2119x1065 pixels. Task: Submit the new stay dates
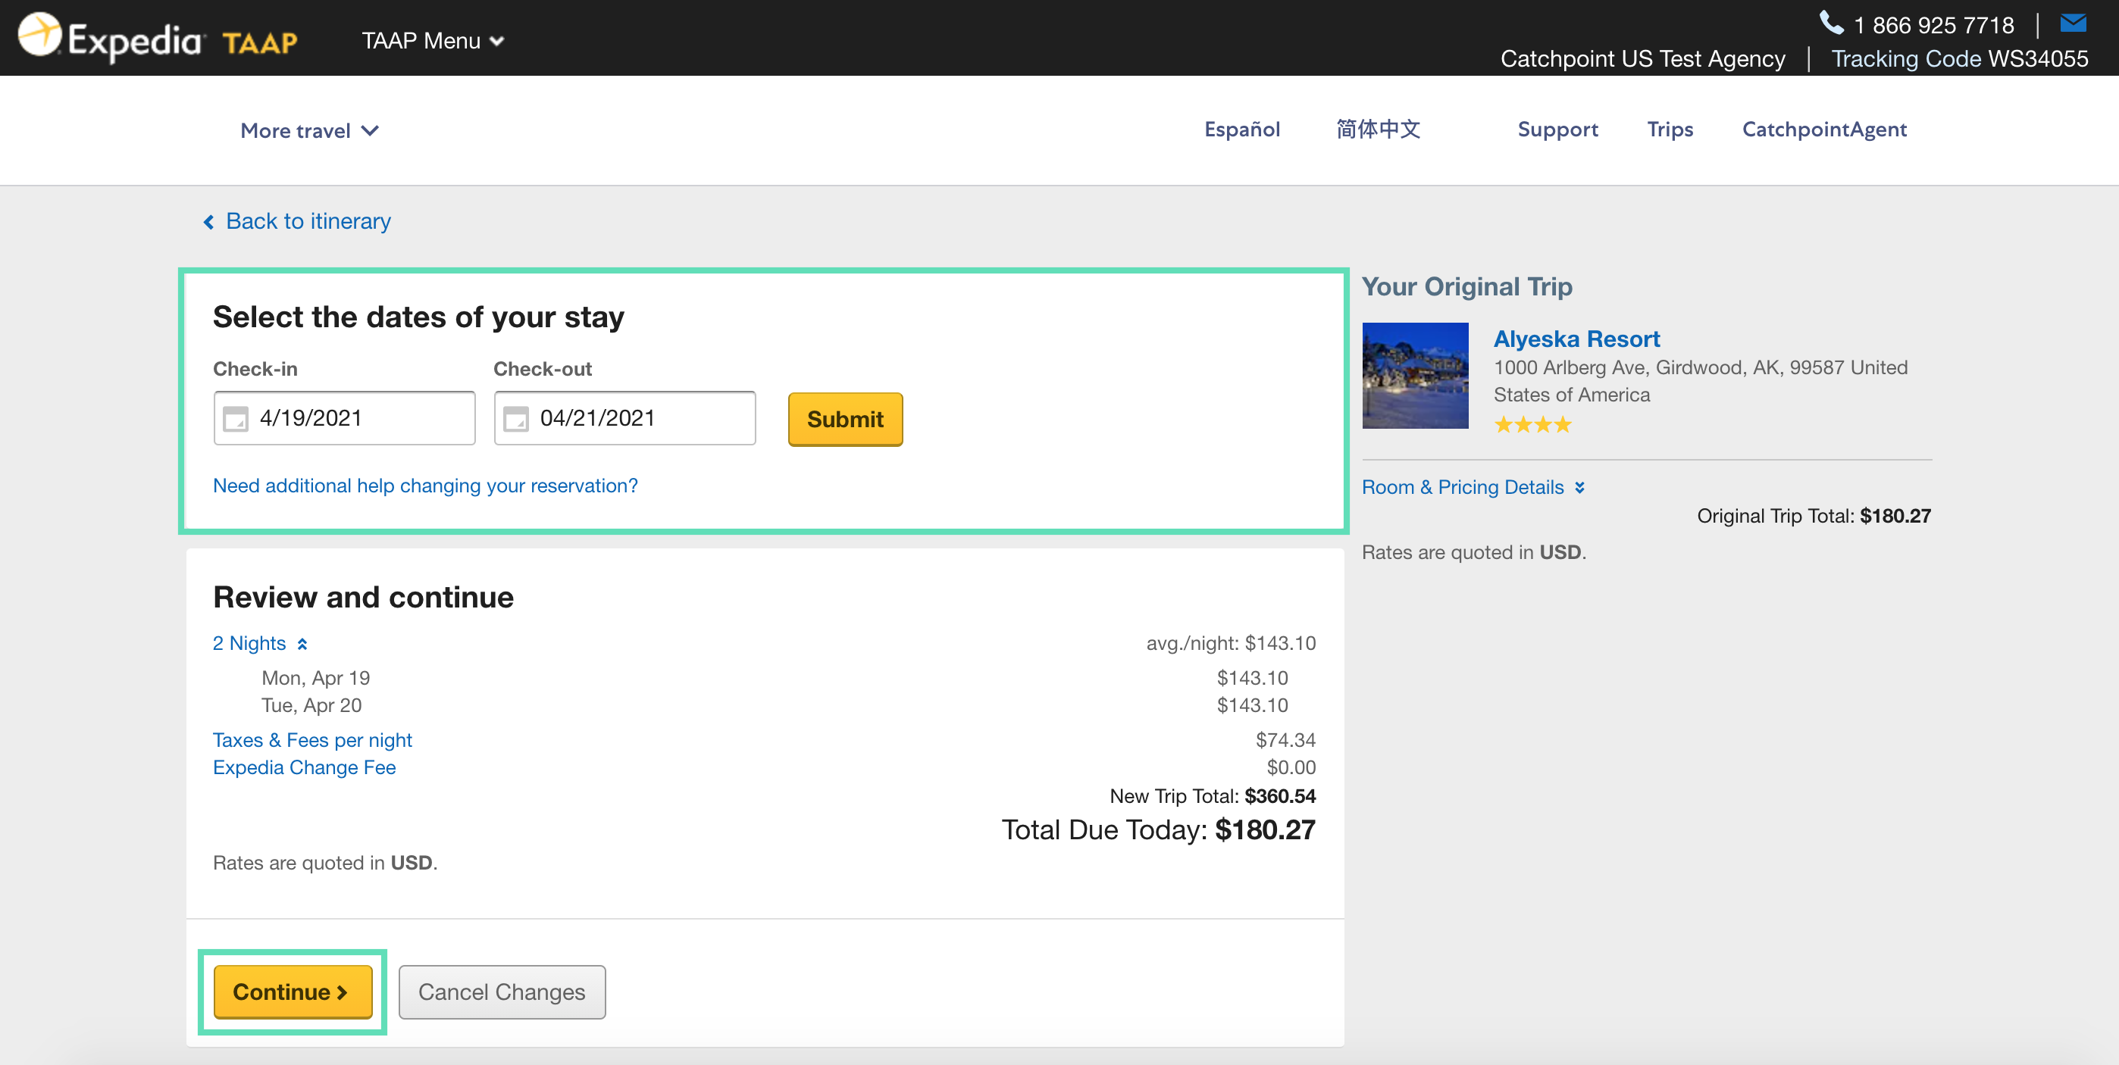pos(845,420)
